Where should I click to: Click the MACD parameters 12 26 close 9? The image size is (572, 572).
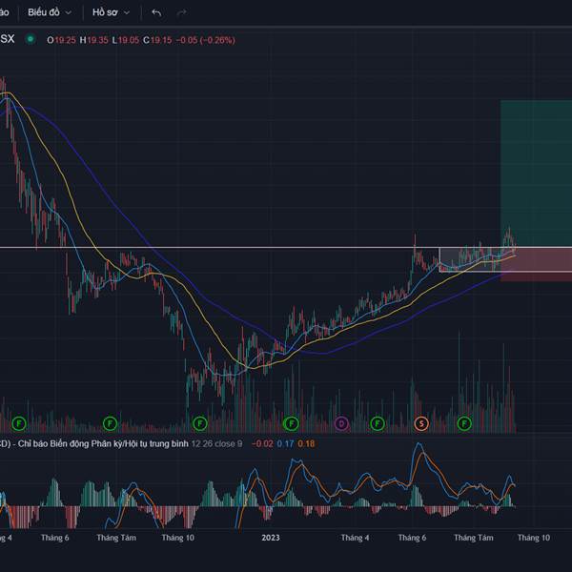[216, 443]
